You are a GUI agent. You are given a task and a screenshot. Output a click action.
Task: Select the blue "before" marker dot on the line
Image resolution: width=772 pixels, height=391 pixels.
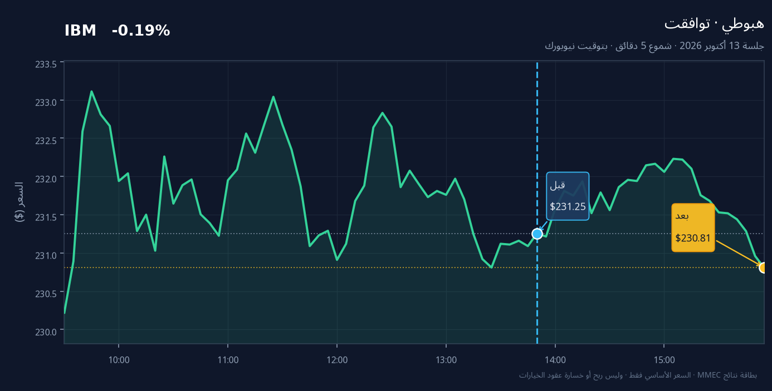[537, 234]
